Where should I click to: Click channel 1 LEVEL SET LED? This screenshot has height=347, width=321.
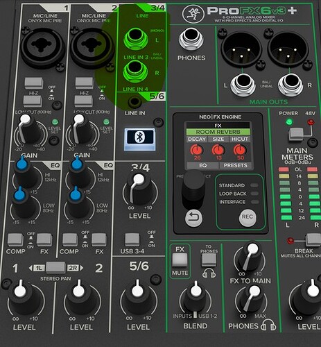(55, 121)
